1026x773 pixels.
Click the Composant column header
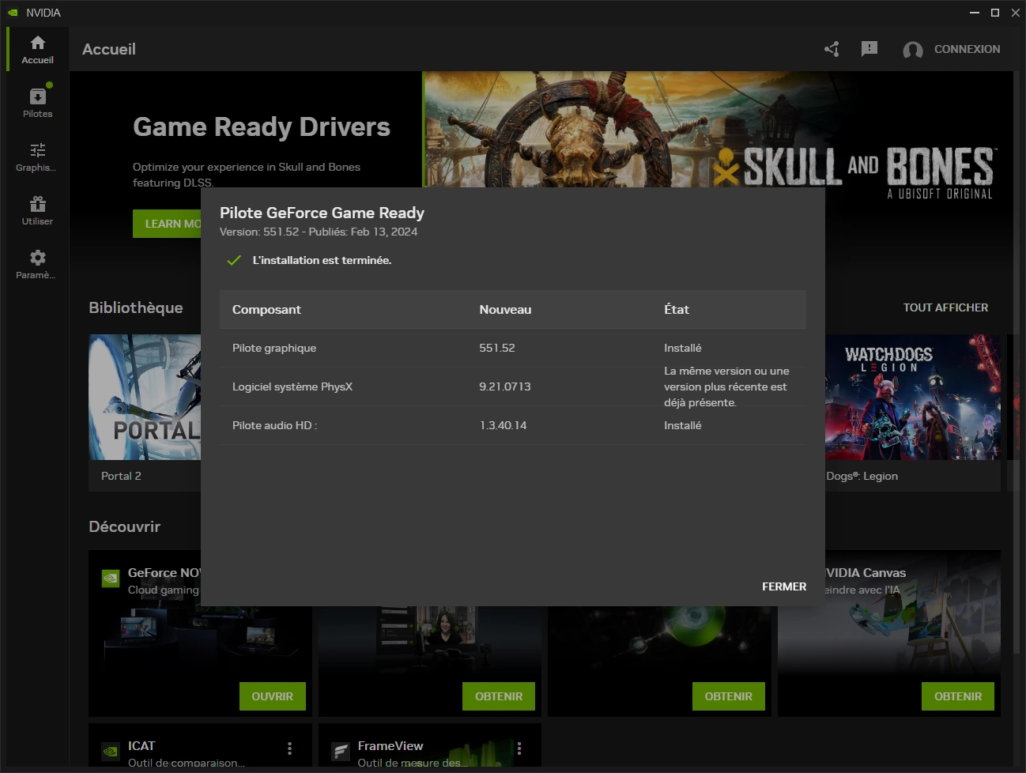[x=266, y=309]
